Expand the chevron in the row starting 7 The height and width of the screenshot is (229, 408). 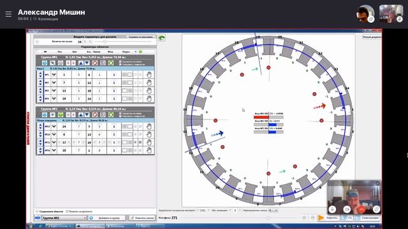tap(54, 83)
